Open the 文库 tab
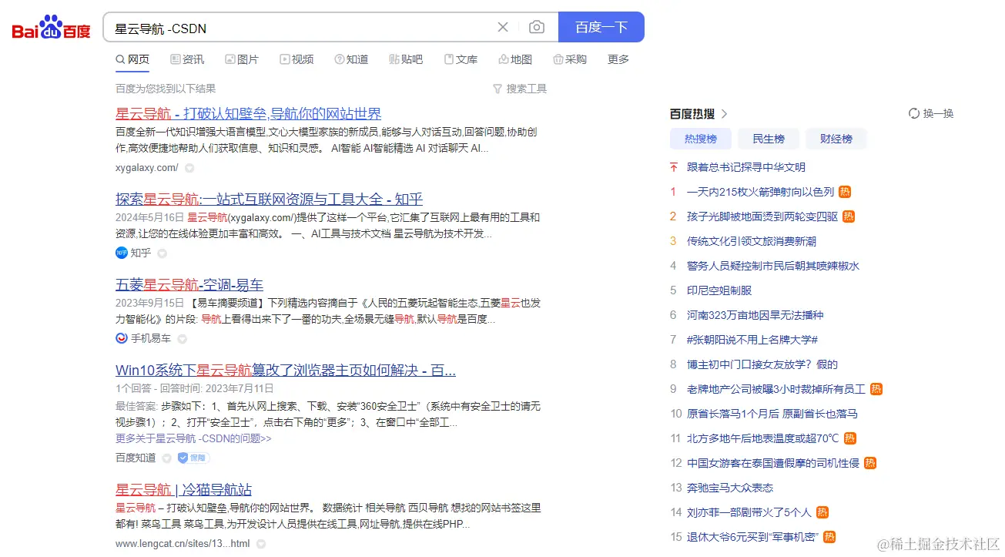Screen dimensions: 1005x557 [461, 59]
